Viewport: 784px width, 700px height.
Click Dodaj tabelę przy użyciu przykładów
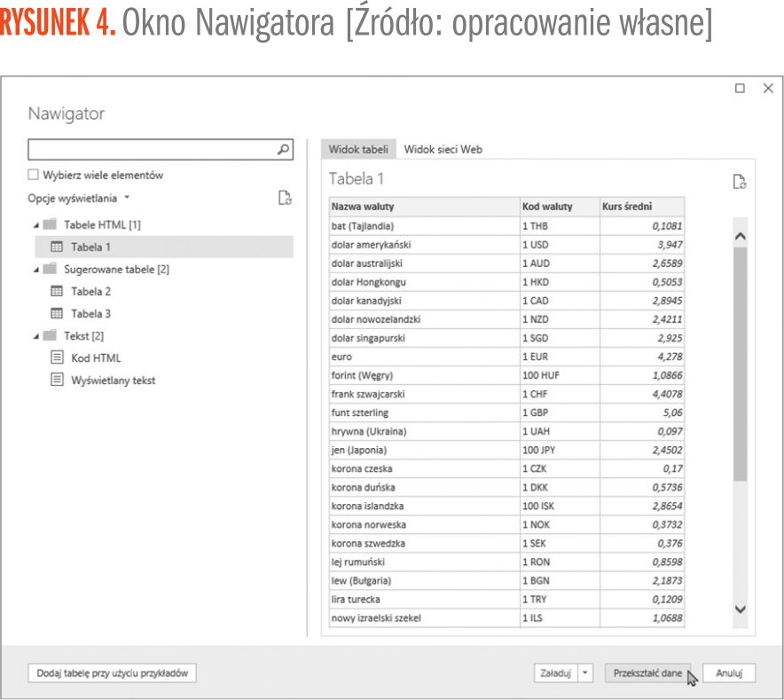(x=113, y=673)
